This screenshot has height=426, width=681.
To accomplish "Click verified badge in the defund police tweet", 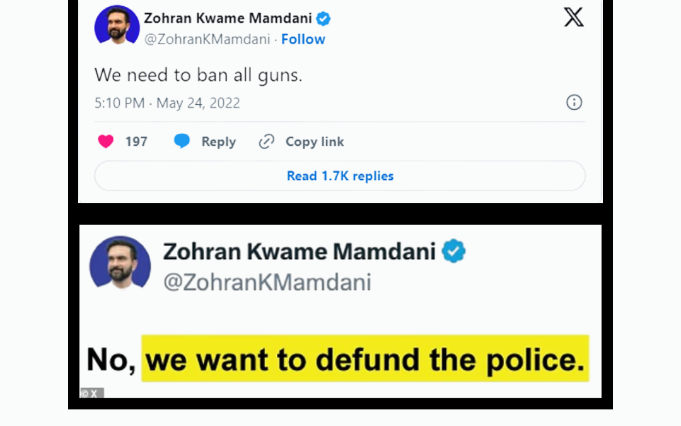I will pyautogui.click(x=453, y=251).
